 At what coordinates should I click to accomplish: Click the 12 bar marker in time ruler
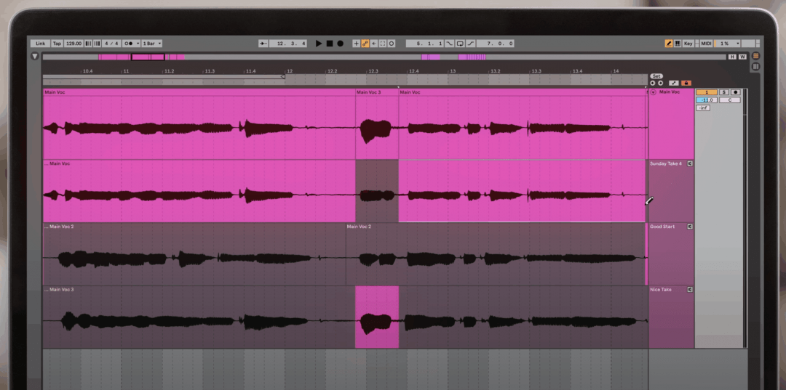[x=289, y=71]
